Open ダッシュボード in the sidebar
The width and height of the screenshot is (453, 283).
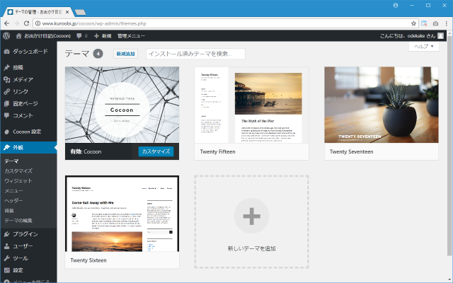(x=28, y=52)
